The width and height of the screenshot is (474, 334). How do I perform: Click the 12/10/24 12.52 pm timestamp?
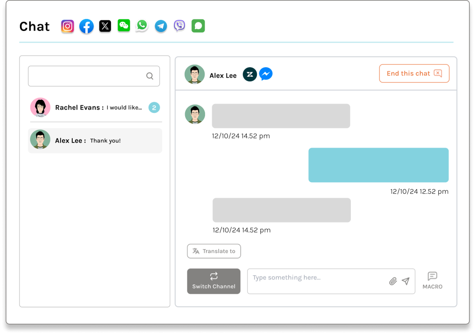tap(419, 192)
